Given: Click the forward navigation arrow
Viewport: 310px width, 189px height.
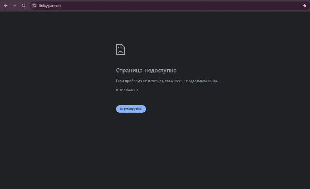Looking at the screenshot, I should coord(15,6).
